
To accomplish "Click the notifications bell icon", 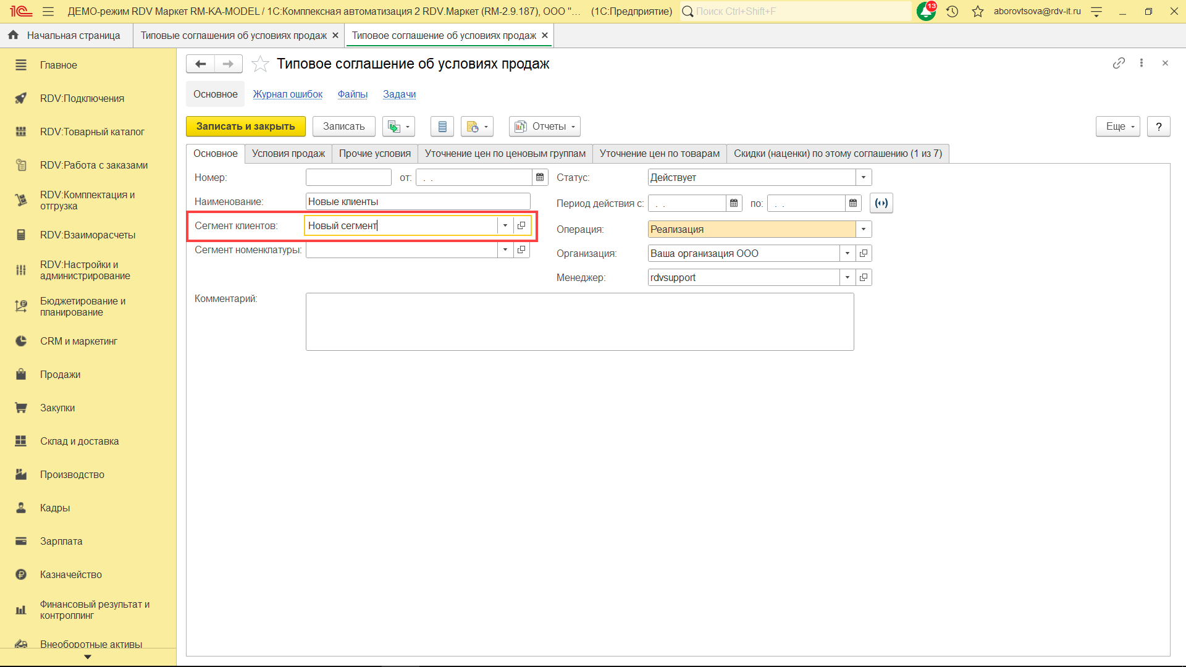I will (925, 11).
